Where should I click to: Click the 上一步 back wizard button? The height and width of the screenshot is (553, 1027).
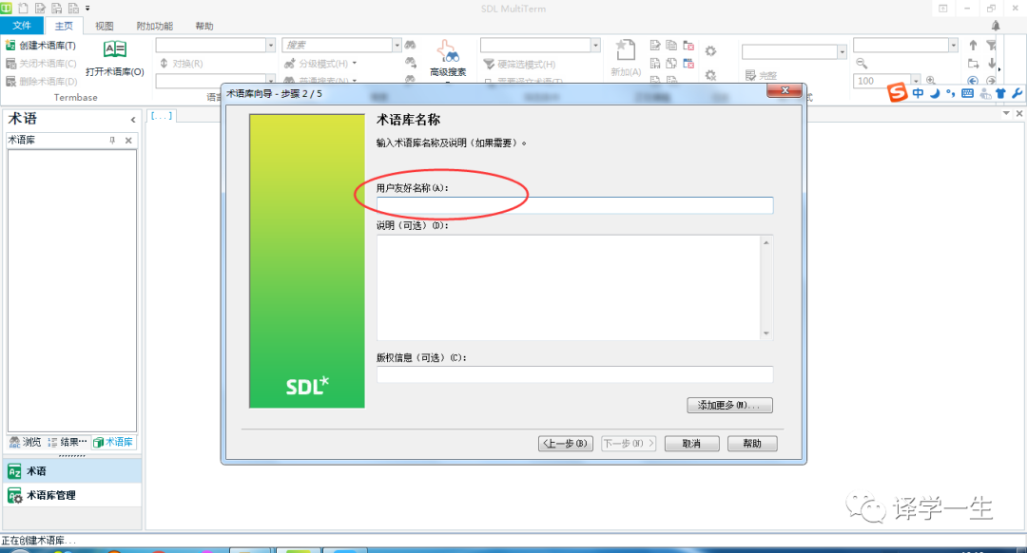[x=566, y=444]
